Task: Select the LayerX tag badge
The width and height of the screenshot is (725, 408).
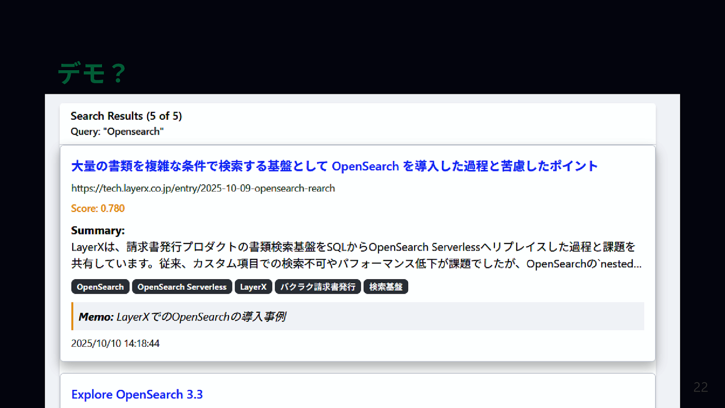Action: [253, 287]
